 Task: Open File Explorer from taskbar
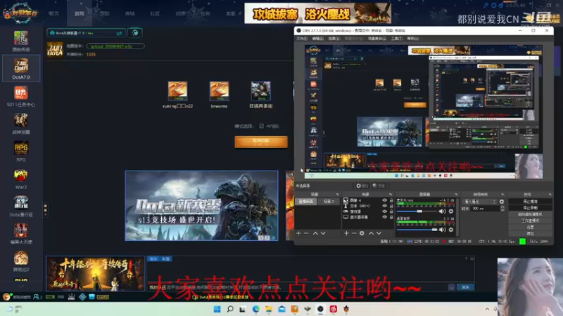[x=269, y=309]
